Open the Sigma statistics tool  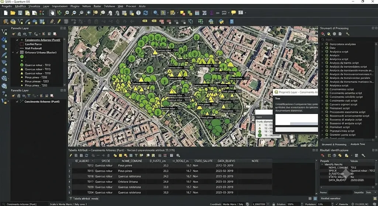pyautogui.click(x=212, y=13)
